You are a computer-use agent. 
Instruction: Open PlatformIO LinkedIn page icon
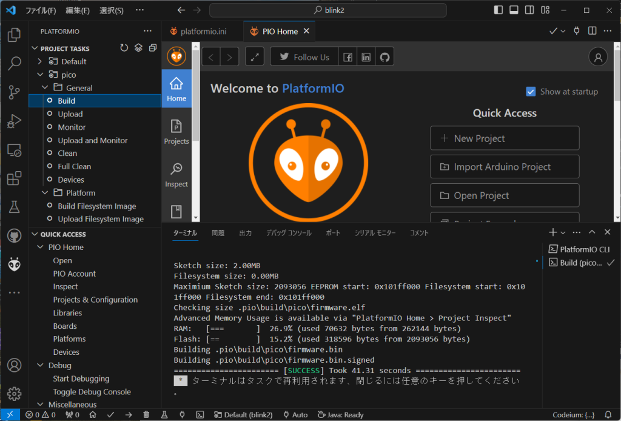point(366,57)
